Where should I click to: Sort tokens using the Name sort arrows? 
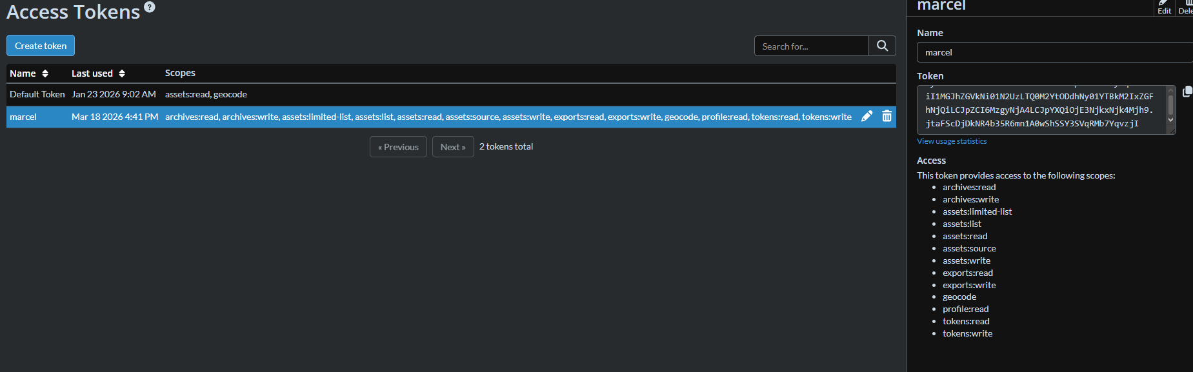[x=45, y=73]
